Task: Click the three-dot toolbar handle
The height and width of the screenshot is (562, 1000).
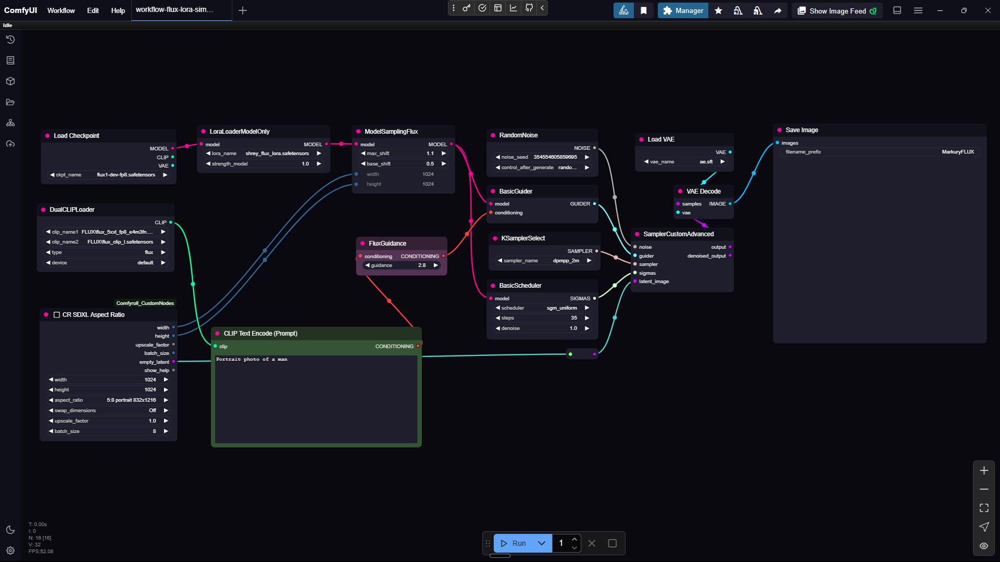Action: click(454, 8)
